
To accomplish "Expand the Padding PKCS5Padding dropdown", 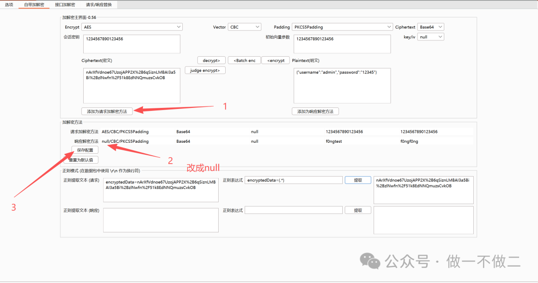I will tap(342, 27).
